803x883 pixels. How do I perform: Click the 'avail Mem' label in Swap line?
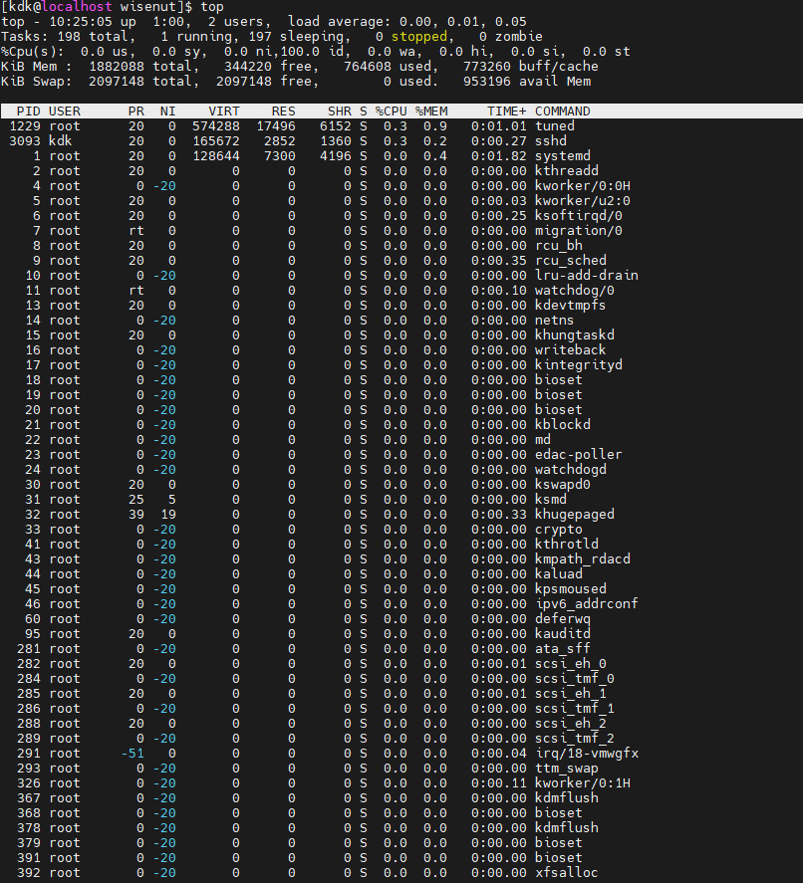pyautogui.click(x=555, y=81)
